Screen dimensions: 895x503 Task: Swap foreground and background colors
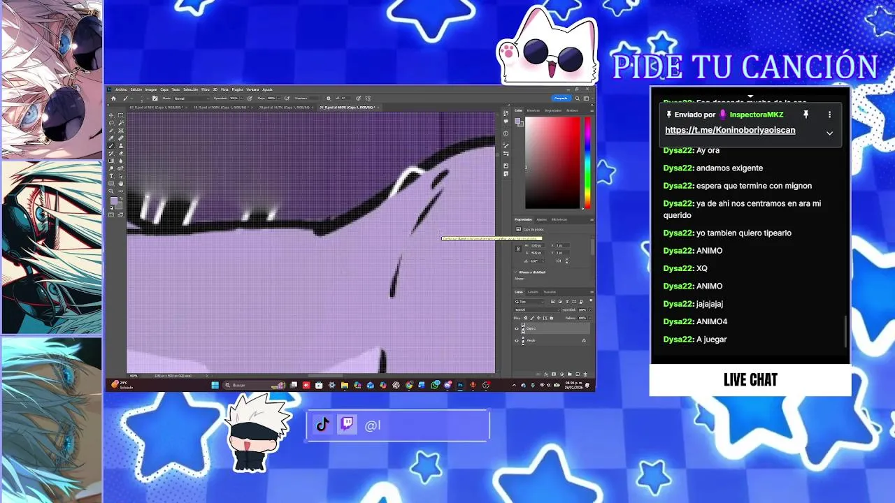(x=122, y=198)
